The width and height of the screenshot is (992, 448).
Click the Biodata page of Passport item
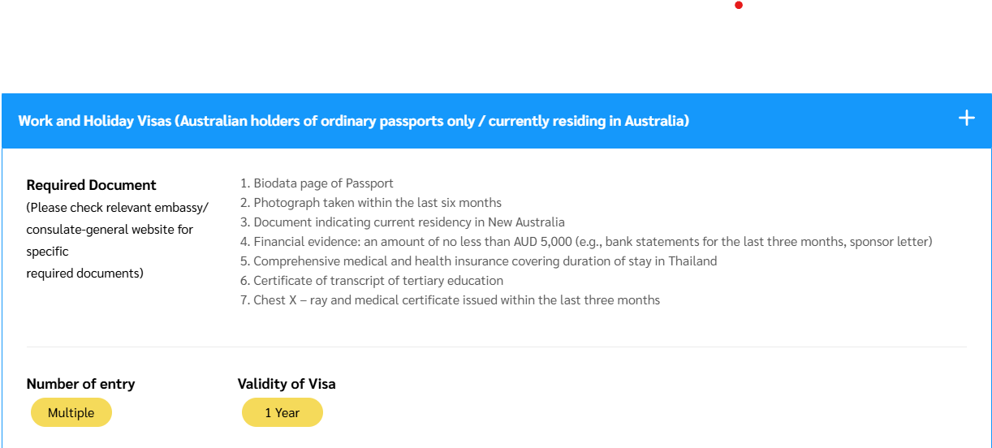click(x=323, y=183)
